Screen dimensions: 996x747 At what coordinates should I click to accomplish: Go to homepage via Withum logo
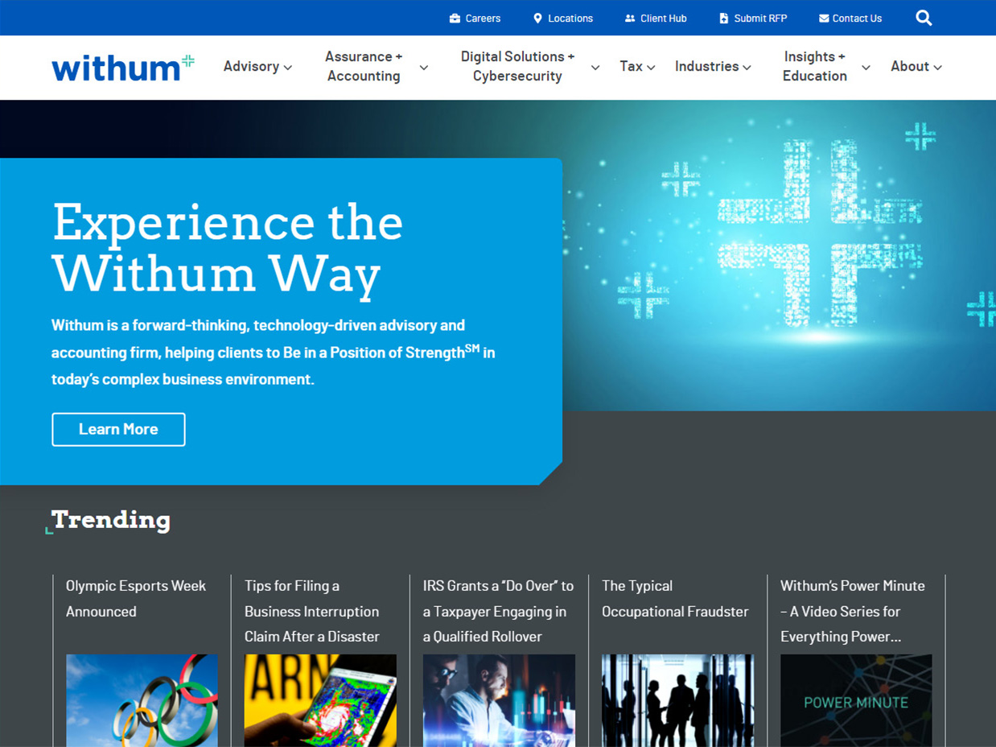(x=123, y=68)
